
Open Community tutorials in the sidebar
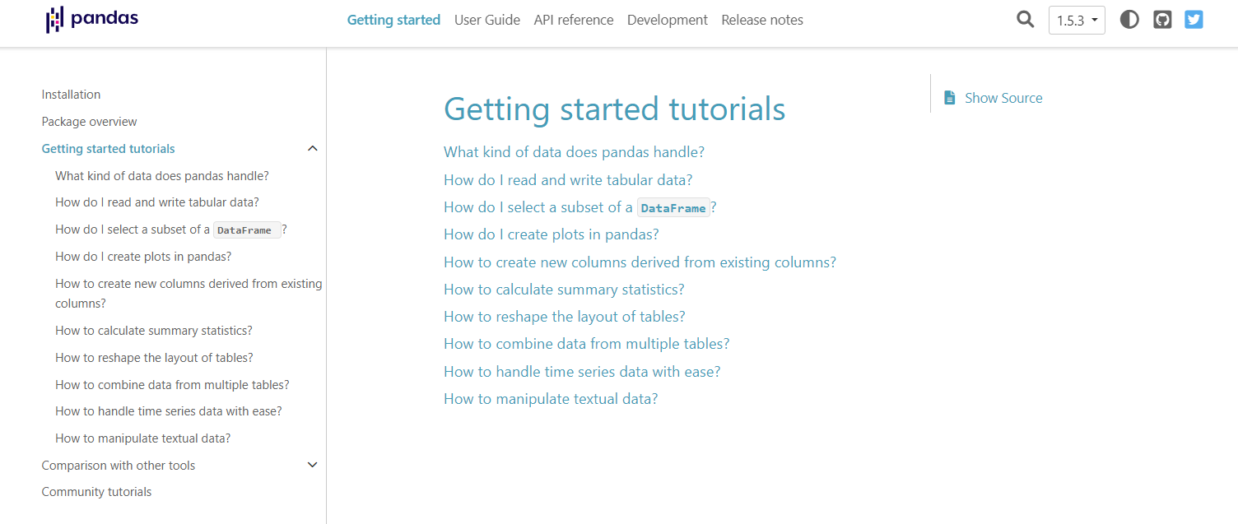point(97,492)
